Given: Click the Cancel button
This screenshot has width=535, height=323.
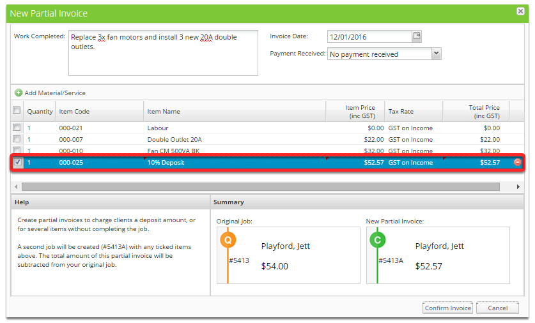Looking at the screenshot, I should coord(497,308).
